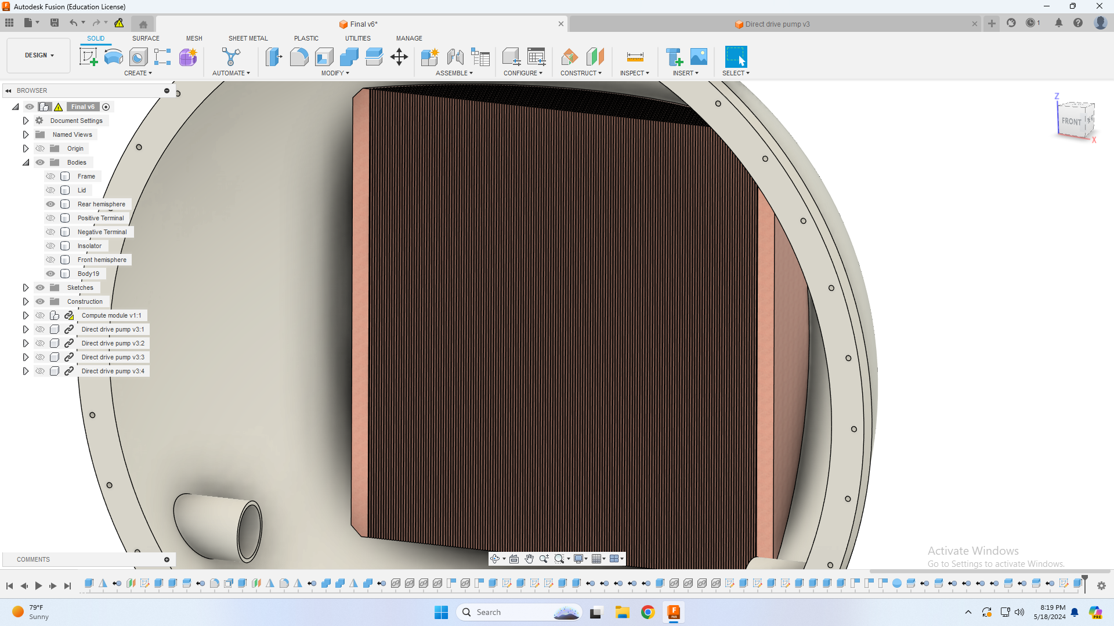Viewport: 1114px width, 626px height.
Task: Select the Joint tool icon
Action: tap(455, 57)
